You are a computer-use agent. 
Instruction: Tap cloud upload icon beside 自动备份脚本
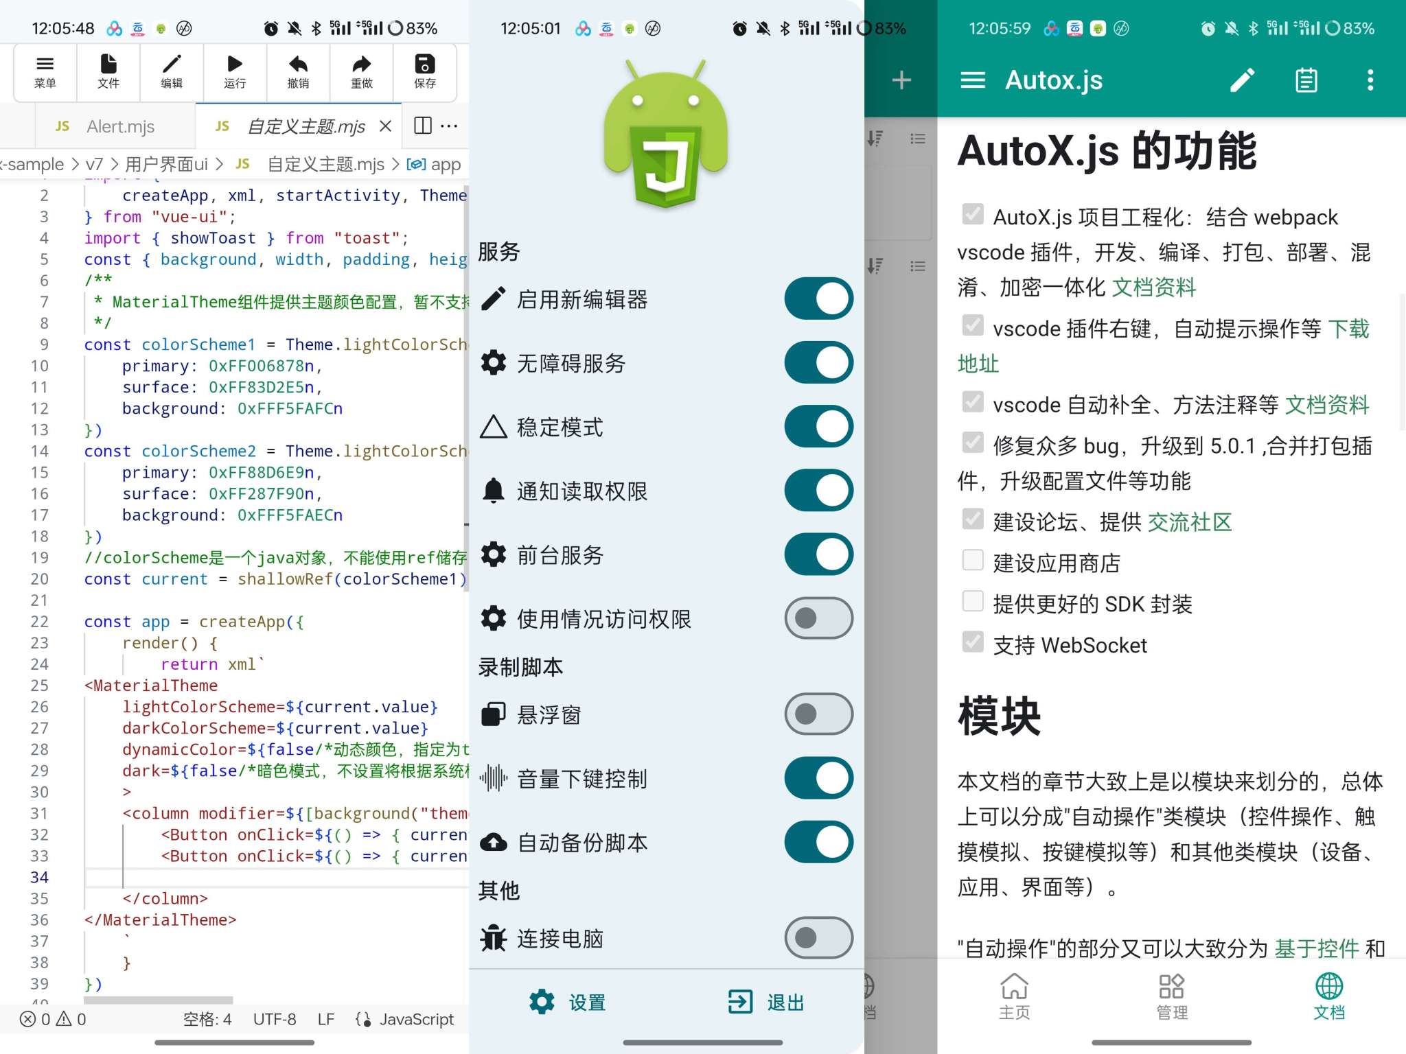[x=494, y=842]
